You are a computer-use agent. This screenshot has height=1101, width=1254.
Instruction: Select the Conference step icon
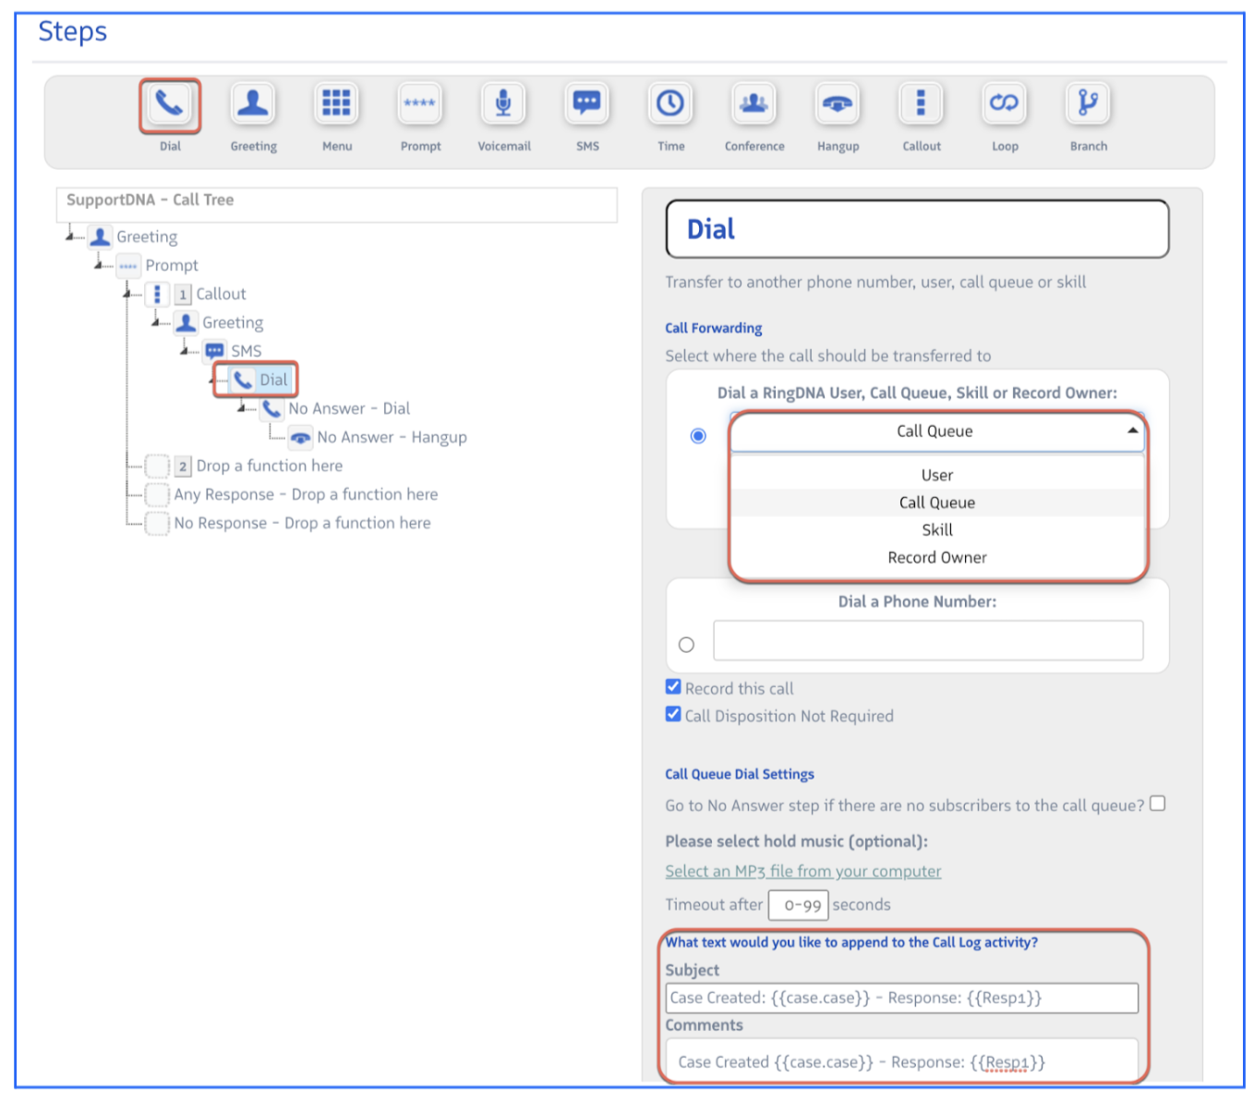click(754, 104)
